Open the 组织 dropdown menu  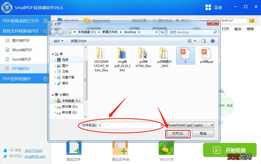58,41
